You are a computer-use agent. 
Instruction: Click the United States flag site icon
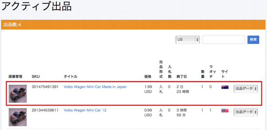pyautogui.click(x=225, y=110)
